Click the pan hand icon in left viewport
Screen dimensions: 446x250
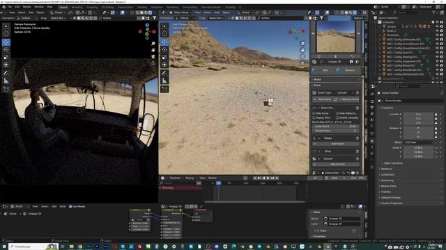pyautogui.click(x=153, y=50)
